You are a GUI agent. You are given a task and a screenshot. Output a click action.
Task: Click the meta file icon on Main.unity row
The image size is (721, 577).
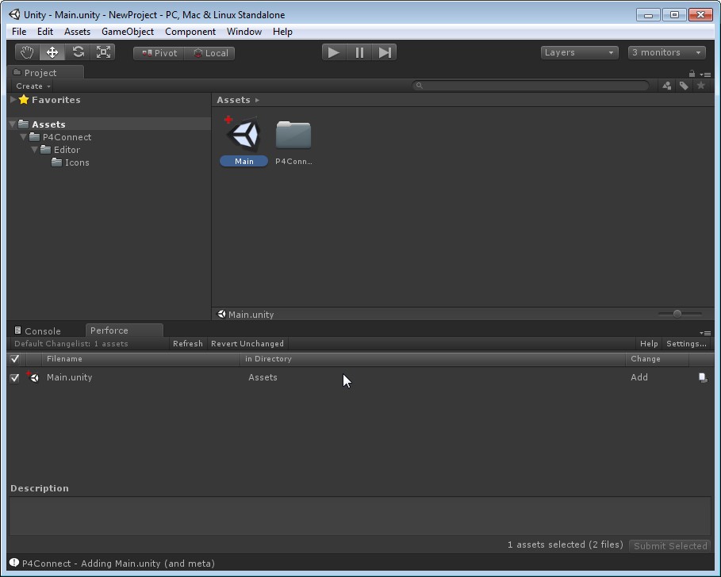coord(703,377)
